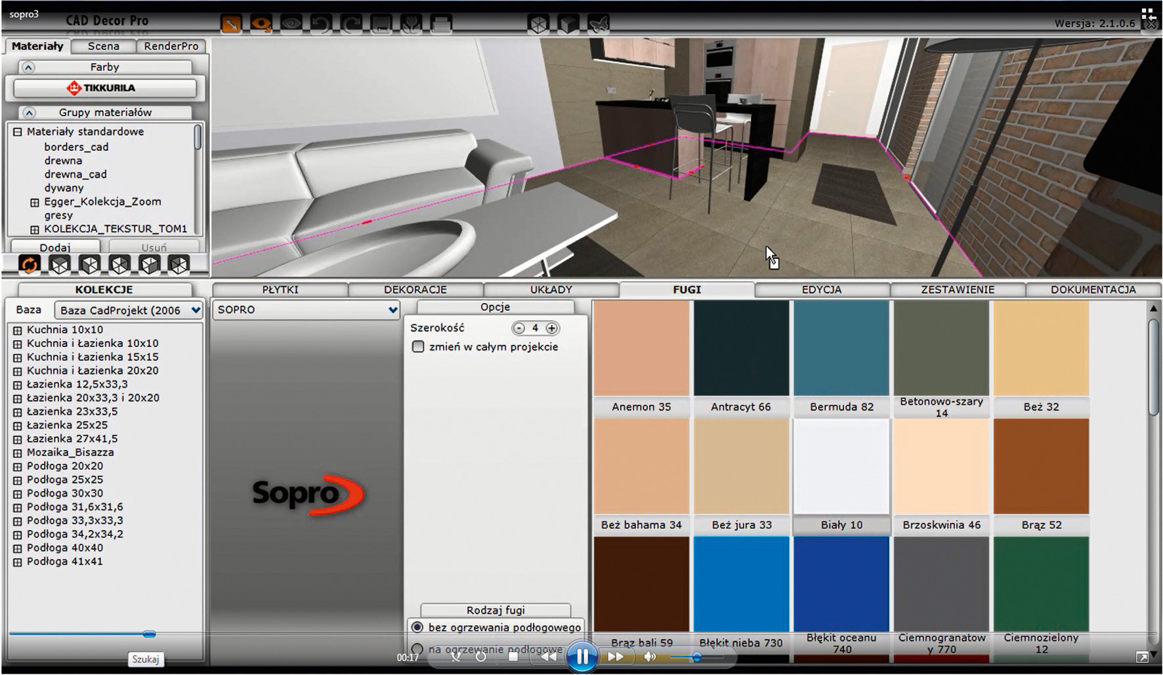This screenshot has width=1163, height=675.
Task: Expand the Egger_Kolekcja_Zoom tree node
Action: tap(35, 202)
